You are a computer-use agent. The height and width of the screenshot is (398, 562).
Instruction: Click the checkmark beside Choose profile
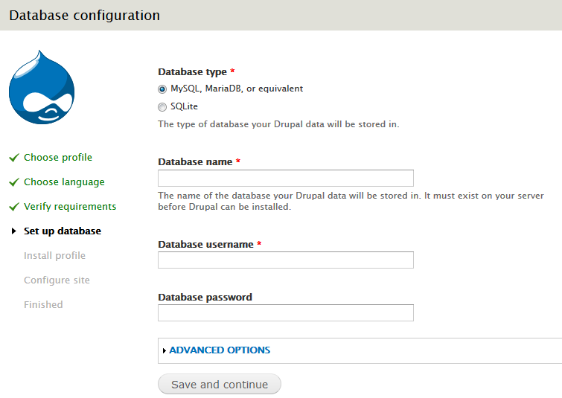pyautogui.click(x=13, y=158)
